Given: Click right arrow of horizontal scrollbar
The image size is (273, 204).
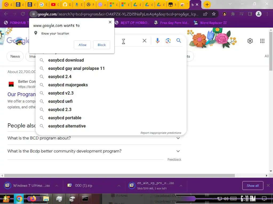Looking at the screenshot, I should click(267, 176).
